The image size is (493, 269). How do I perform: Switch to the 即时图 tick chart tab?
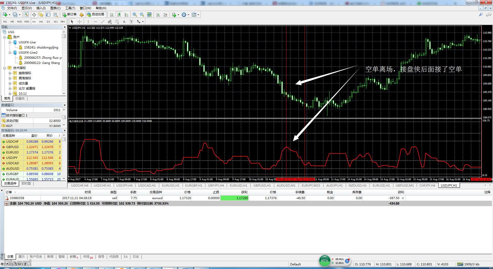coord(26,184)
